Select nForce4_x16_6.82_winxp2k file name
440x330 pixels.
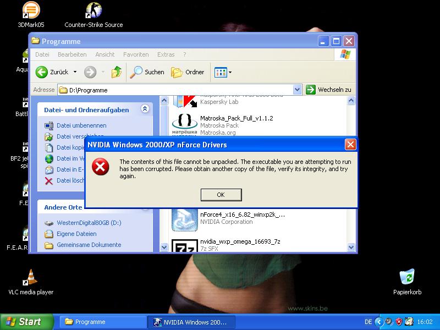(243, 215)
